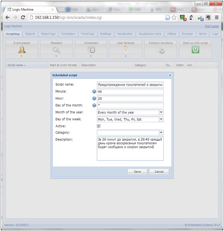Image resolution: width=224 pixels, height=231 pixels.
Task: Expand Day of the week dropdown
Action: coord(161,119)
